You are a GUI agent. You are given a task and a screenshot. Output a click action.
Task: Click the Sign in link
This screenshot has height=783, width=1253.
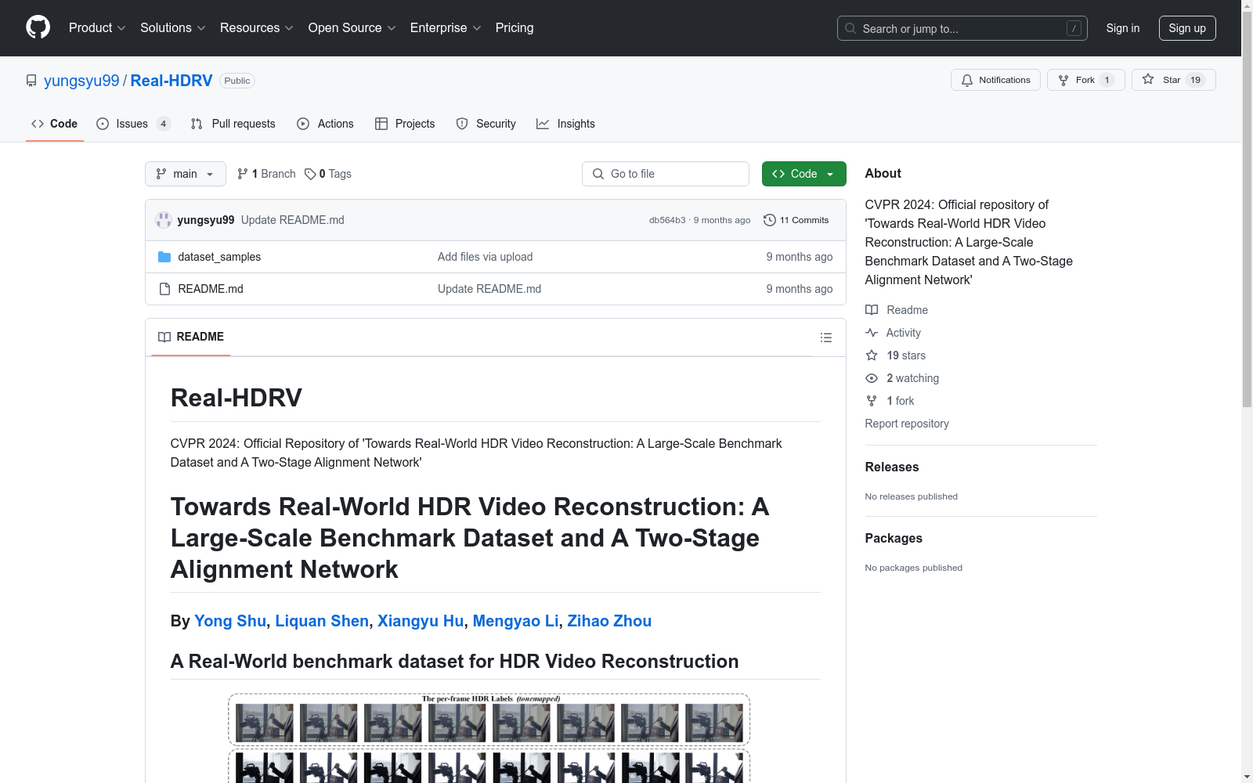coord(1123,28)
